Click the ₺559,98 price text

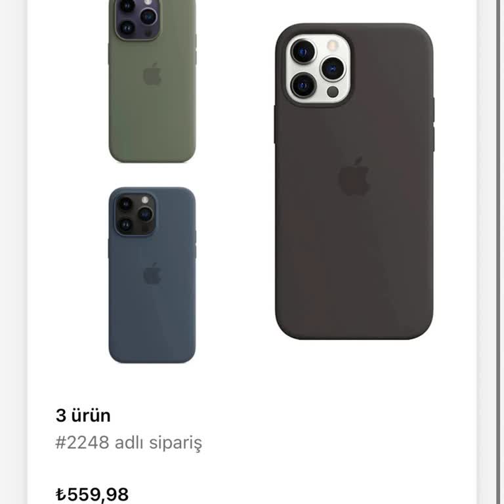[92, 494]
